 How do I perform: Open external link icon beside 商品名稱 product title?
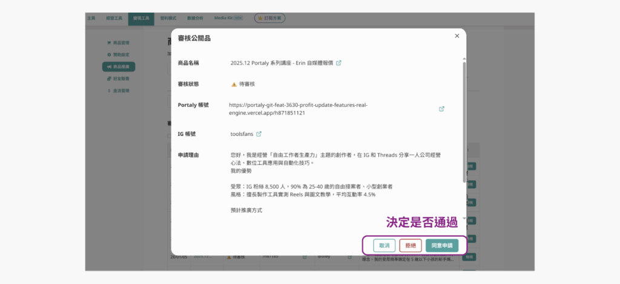(x=338, y=63)
